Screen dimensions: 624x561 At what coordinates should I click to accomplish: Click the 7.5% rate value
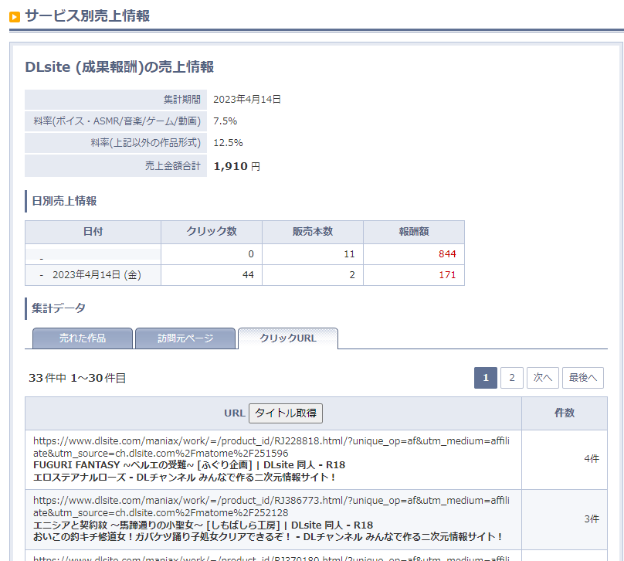(x=226, y=121)
